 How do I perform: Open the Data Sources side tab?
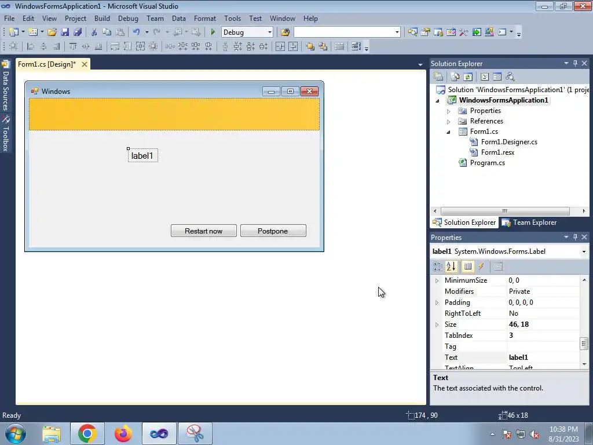(x=5, y=86)
